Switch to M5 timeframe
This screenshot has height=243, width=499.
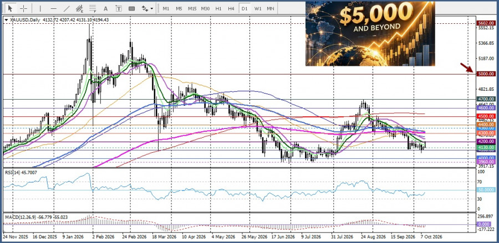[x=179, y=8]
